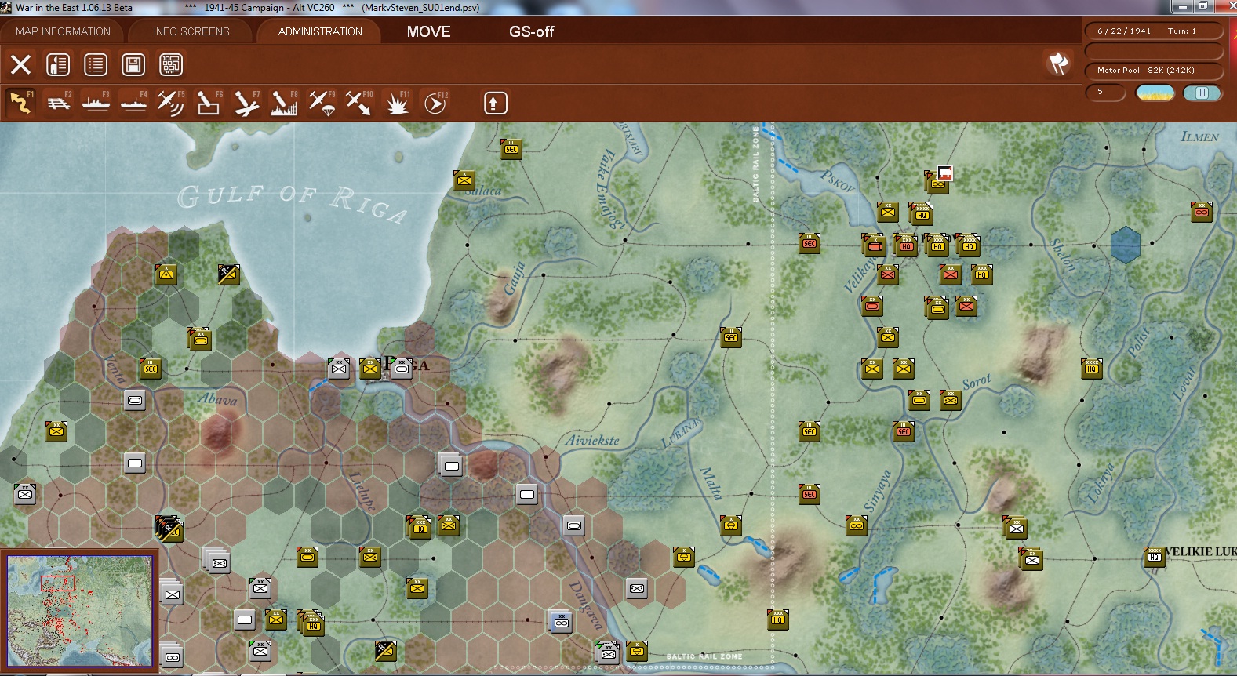1237x676 pixels.
Task: Click the MOVE mode label
Action: click(428, 31)
